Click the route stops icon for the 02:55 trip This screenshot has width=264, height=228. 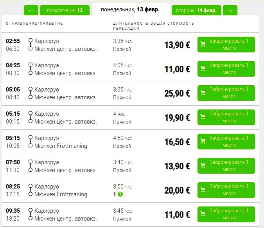[x=30, y=45]
